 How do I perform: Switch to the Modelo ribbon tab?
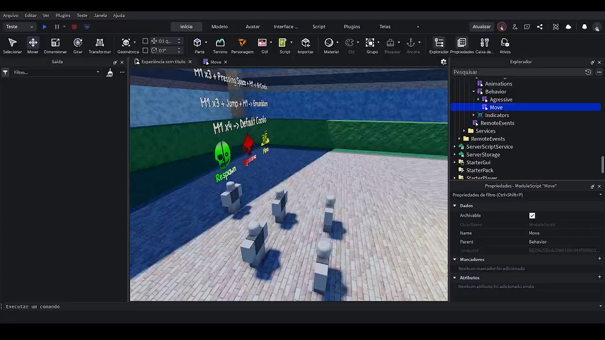coord(220,27)
